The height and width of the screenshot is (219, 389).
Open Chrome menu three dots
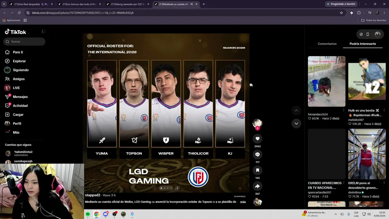(x=384, y=13)
